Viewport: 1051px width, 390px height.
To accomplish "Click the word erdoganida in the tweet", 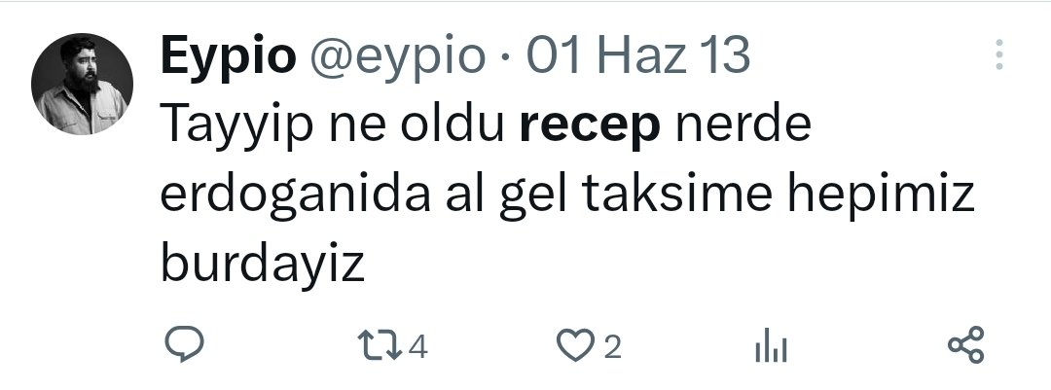I will coord(296,195).
